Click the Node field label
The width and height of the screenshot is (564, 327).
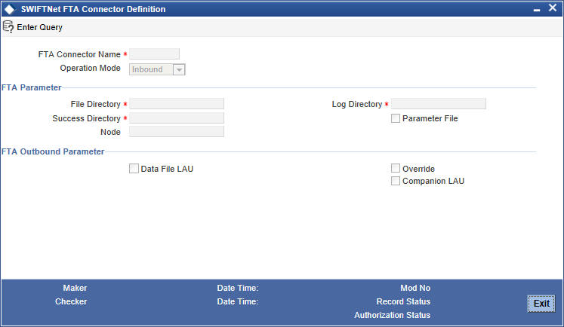click(x=110, y=132)
